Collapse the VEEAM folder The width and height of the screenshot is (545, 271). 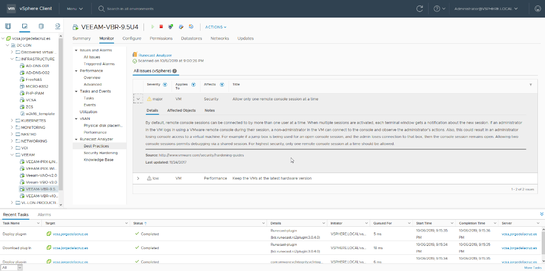[x=12, y=155]
